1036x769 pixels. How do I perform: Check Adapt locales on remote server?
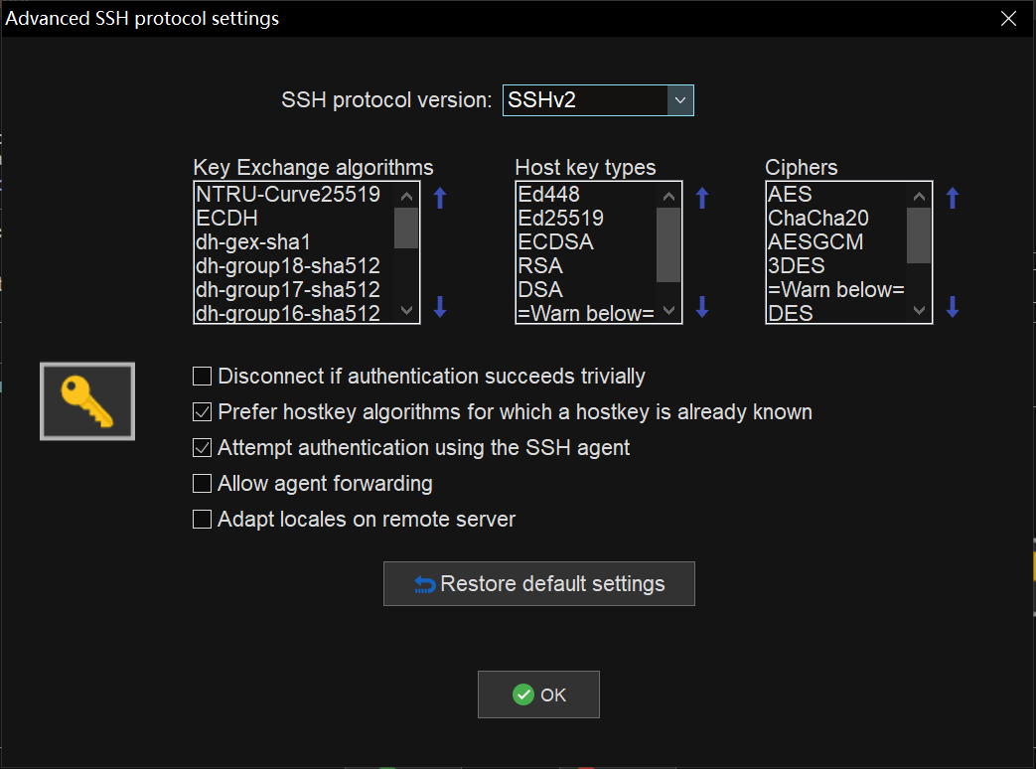click(x=203, y=520)
